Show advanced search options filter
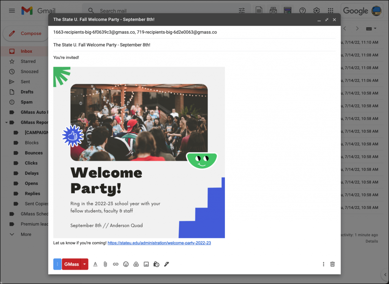 (242, 11)
